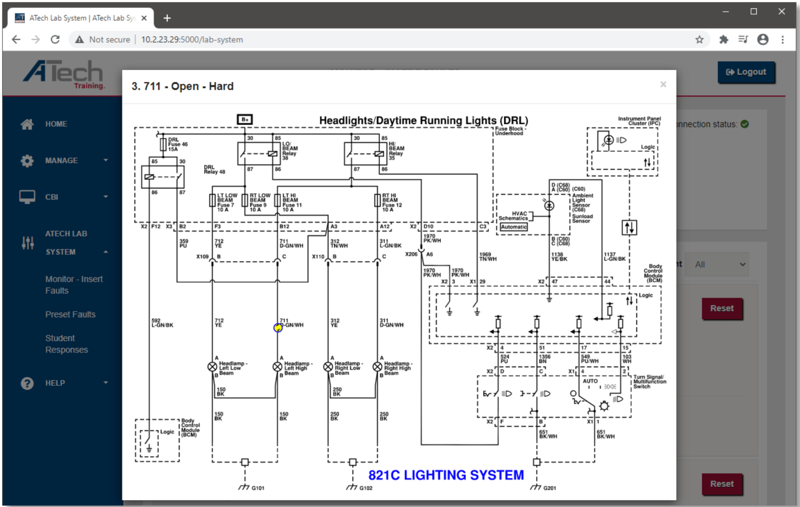The image size is (800, 507).
Task: Click the upper red Reset button
Action: pos(722,309)
